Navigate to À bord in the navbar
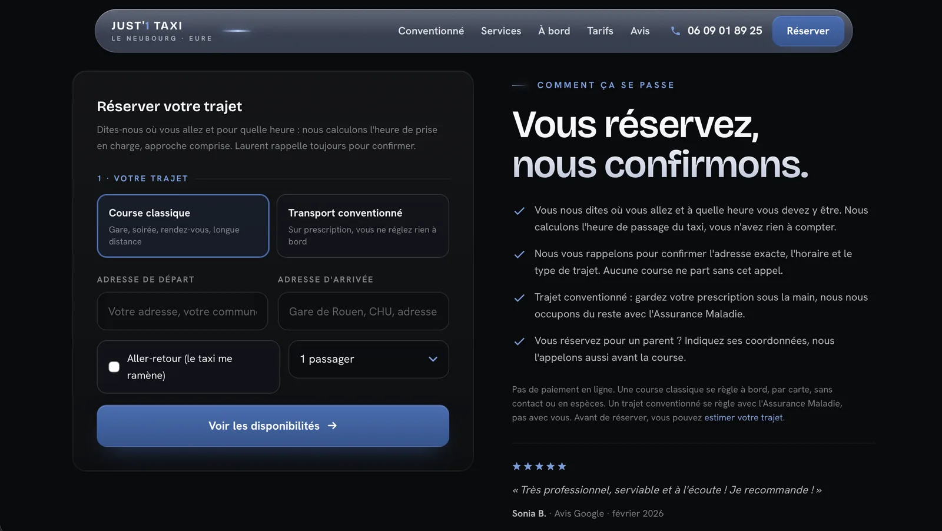942x531 pixels. pyautogui.click(x=554, y=31)
